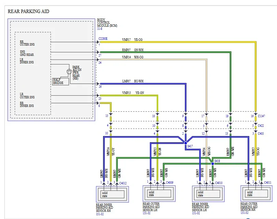Click the S417 splice label
The image size is (277, 219).
(190, 146)
